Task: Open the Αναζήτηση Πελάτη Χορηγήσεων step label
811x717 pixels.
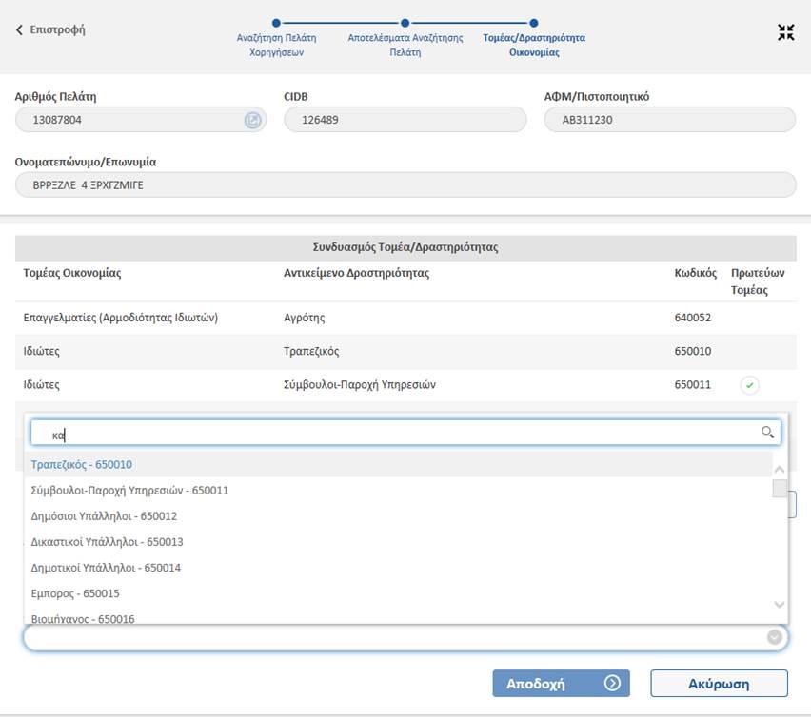Action: tap(276, 45)
